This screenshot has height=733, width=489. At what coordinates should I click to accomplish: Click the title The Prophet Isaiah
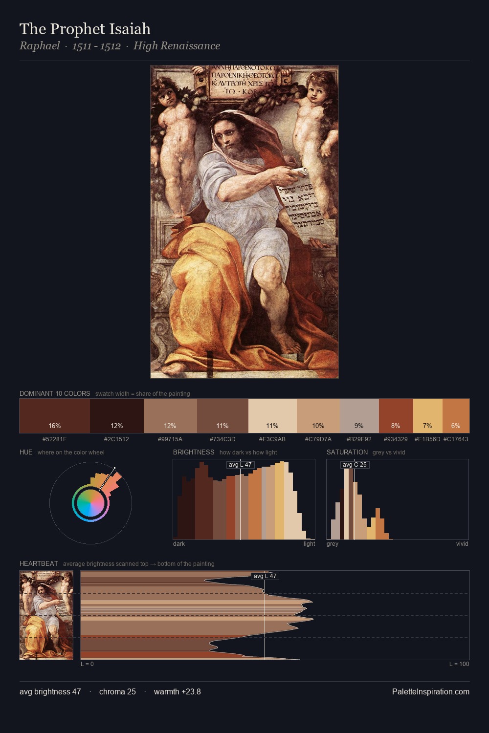click(x=85, y=29)
